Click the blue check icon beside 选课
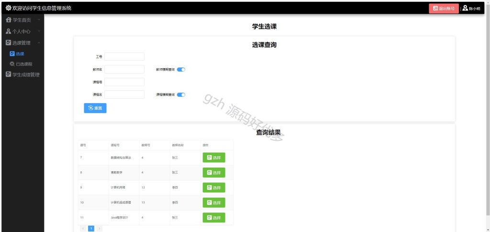 (12, 53)
